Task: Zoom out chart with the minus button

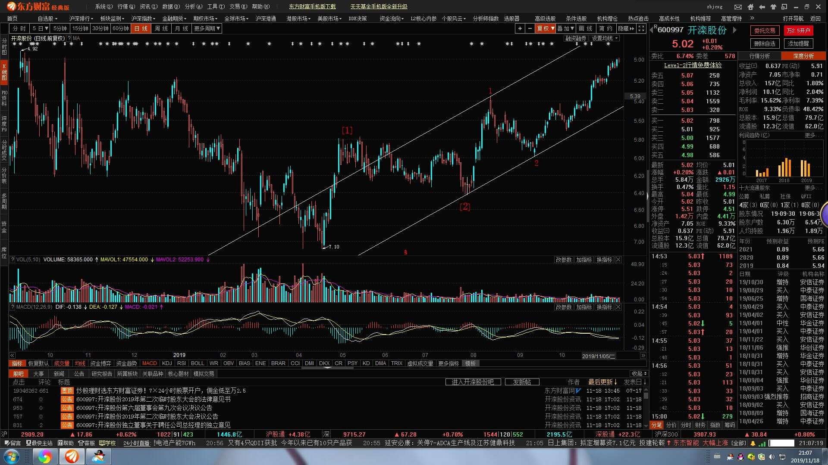Action: pyautogui.click(x=530, y=28)
